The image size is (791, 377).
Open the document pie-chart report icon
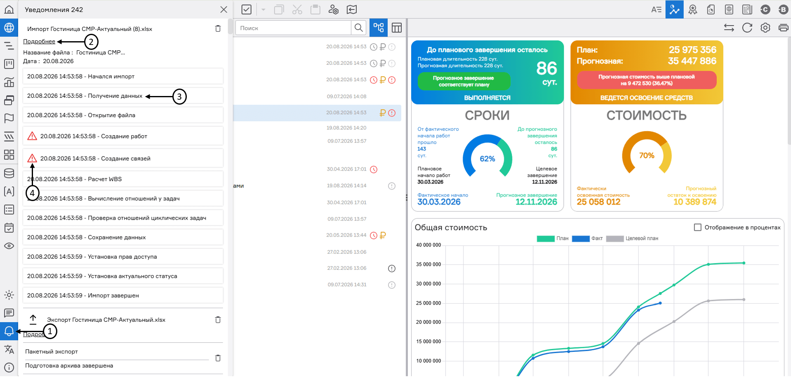click(x=711, y=9)
